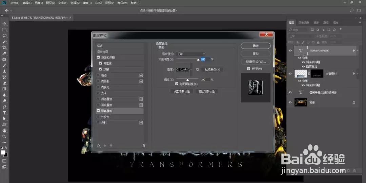Open the 文件(F) menu

click(x=15, y=3)
